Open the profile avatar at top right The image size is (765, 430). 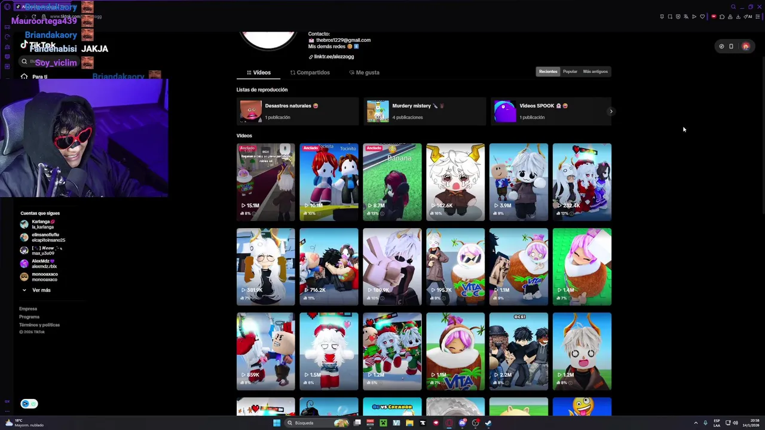click(x=746, y=46)
